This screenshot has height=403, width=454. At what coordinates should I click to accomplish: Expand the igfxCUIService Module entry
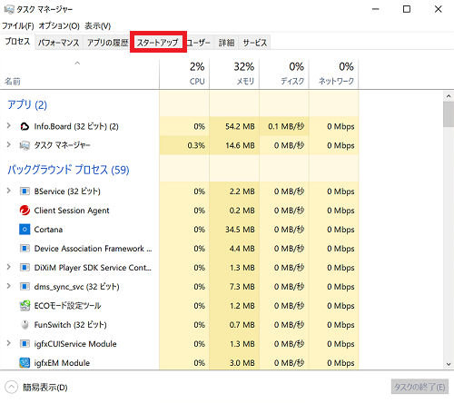tap(9, 343)
